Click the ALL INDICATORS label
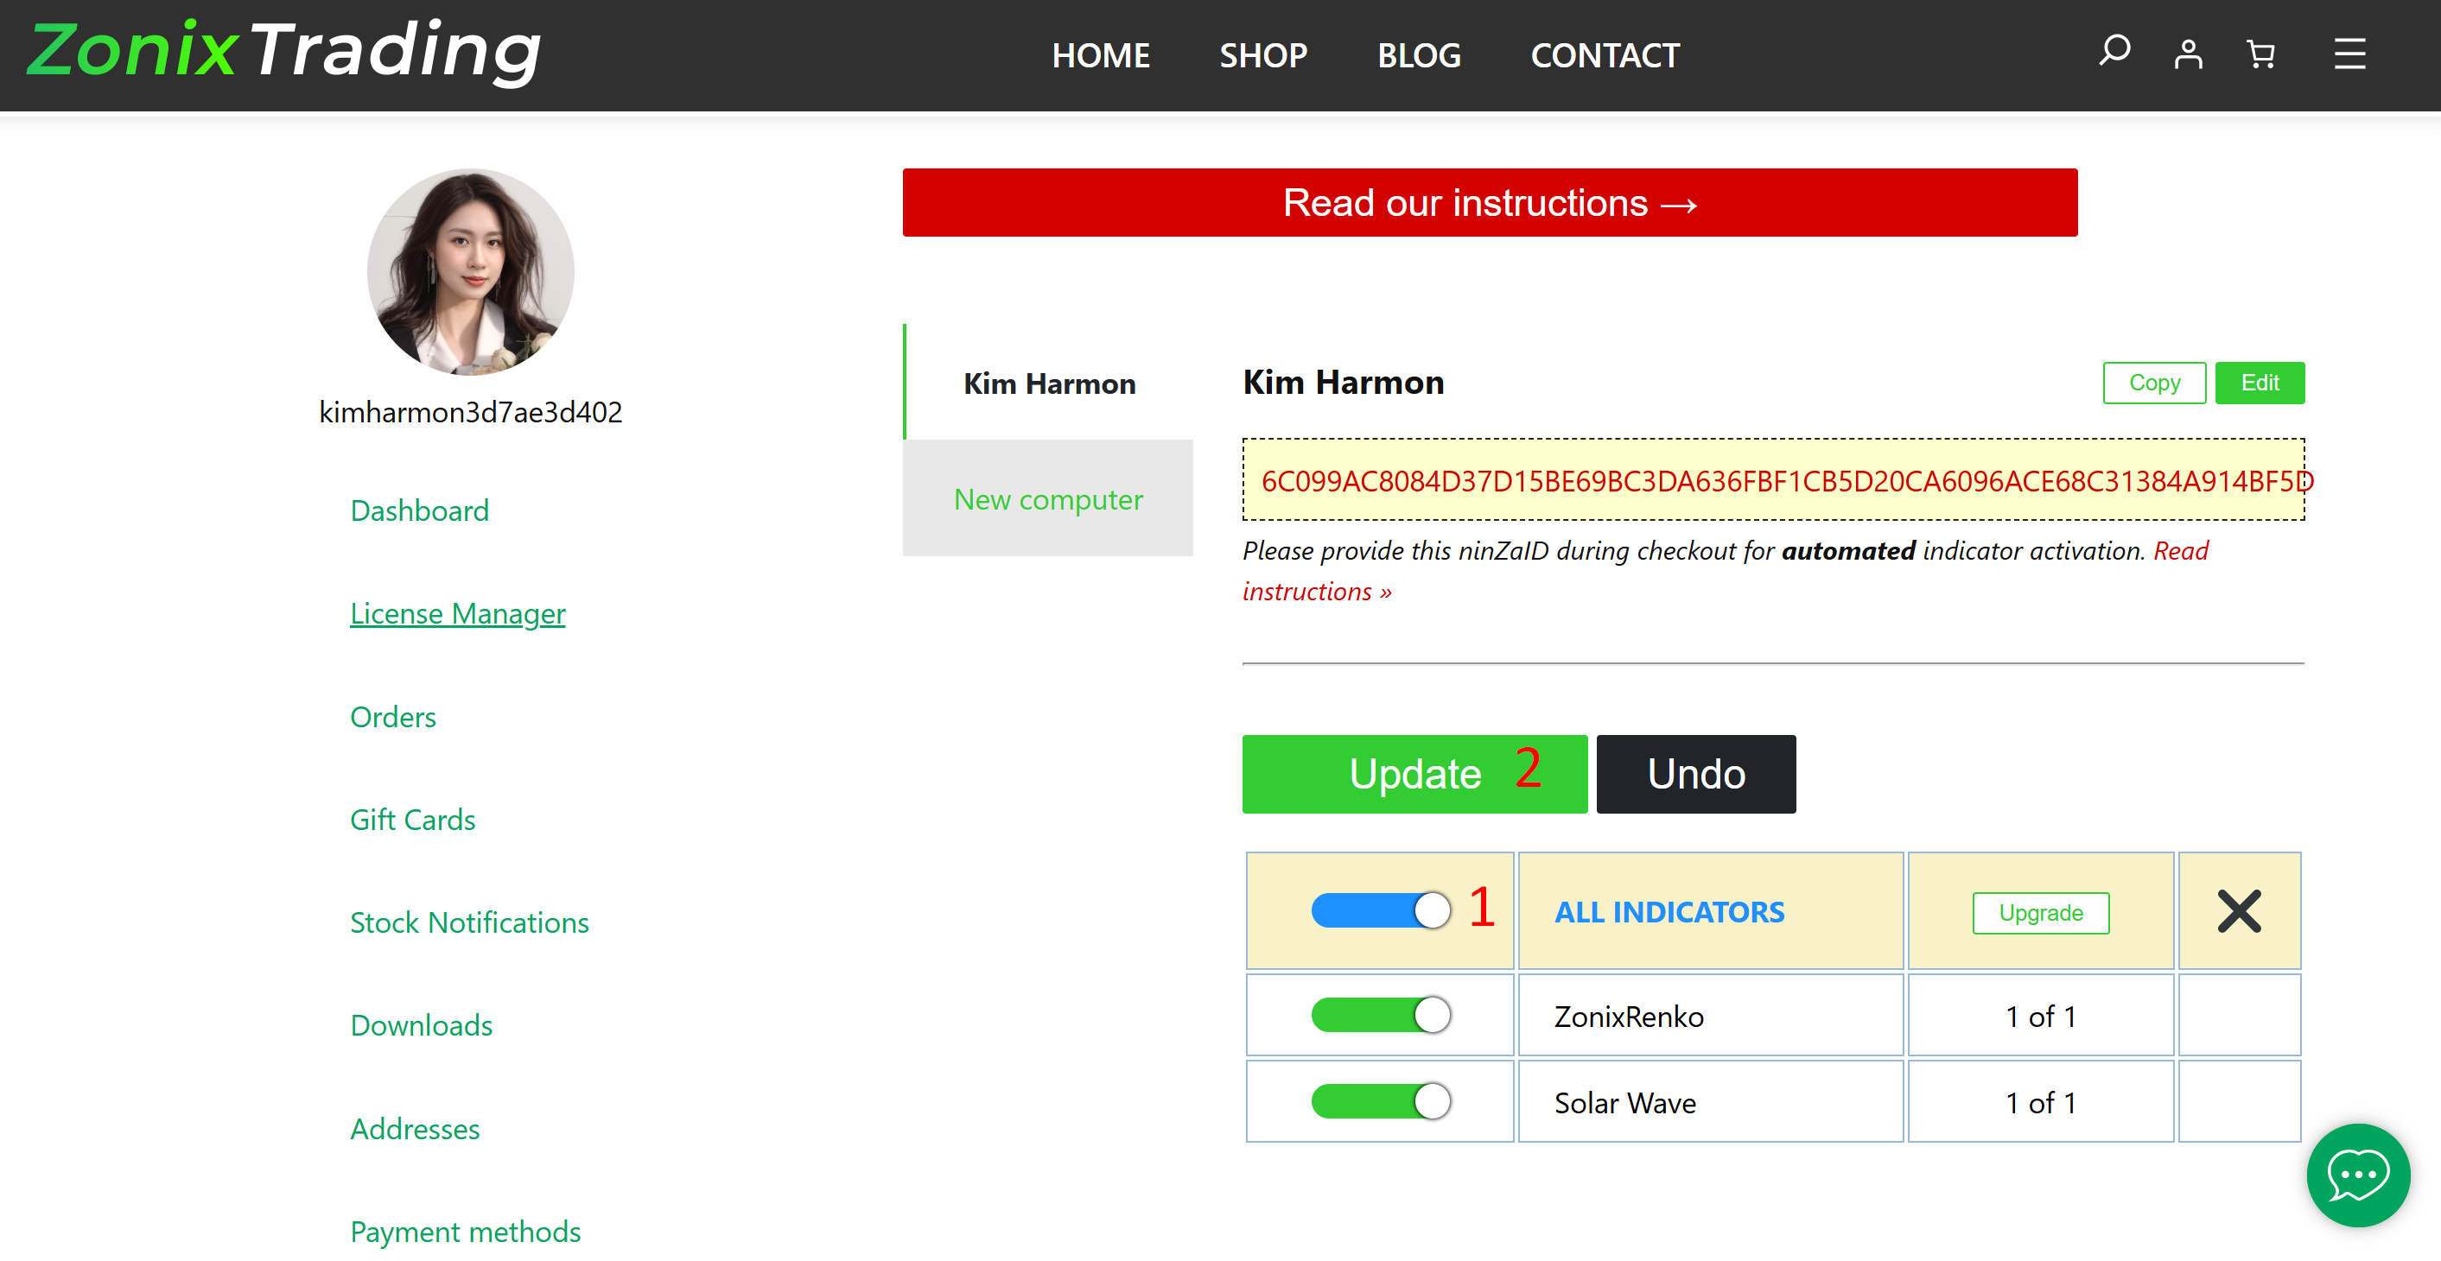The width and height of the screenshot is (2441, 1261). coord(1669,911)
